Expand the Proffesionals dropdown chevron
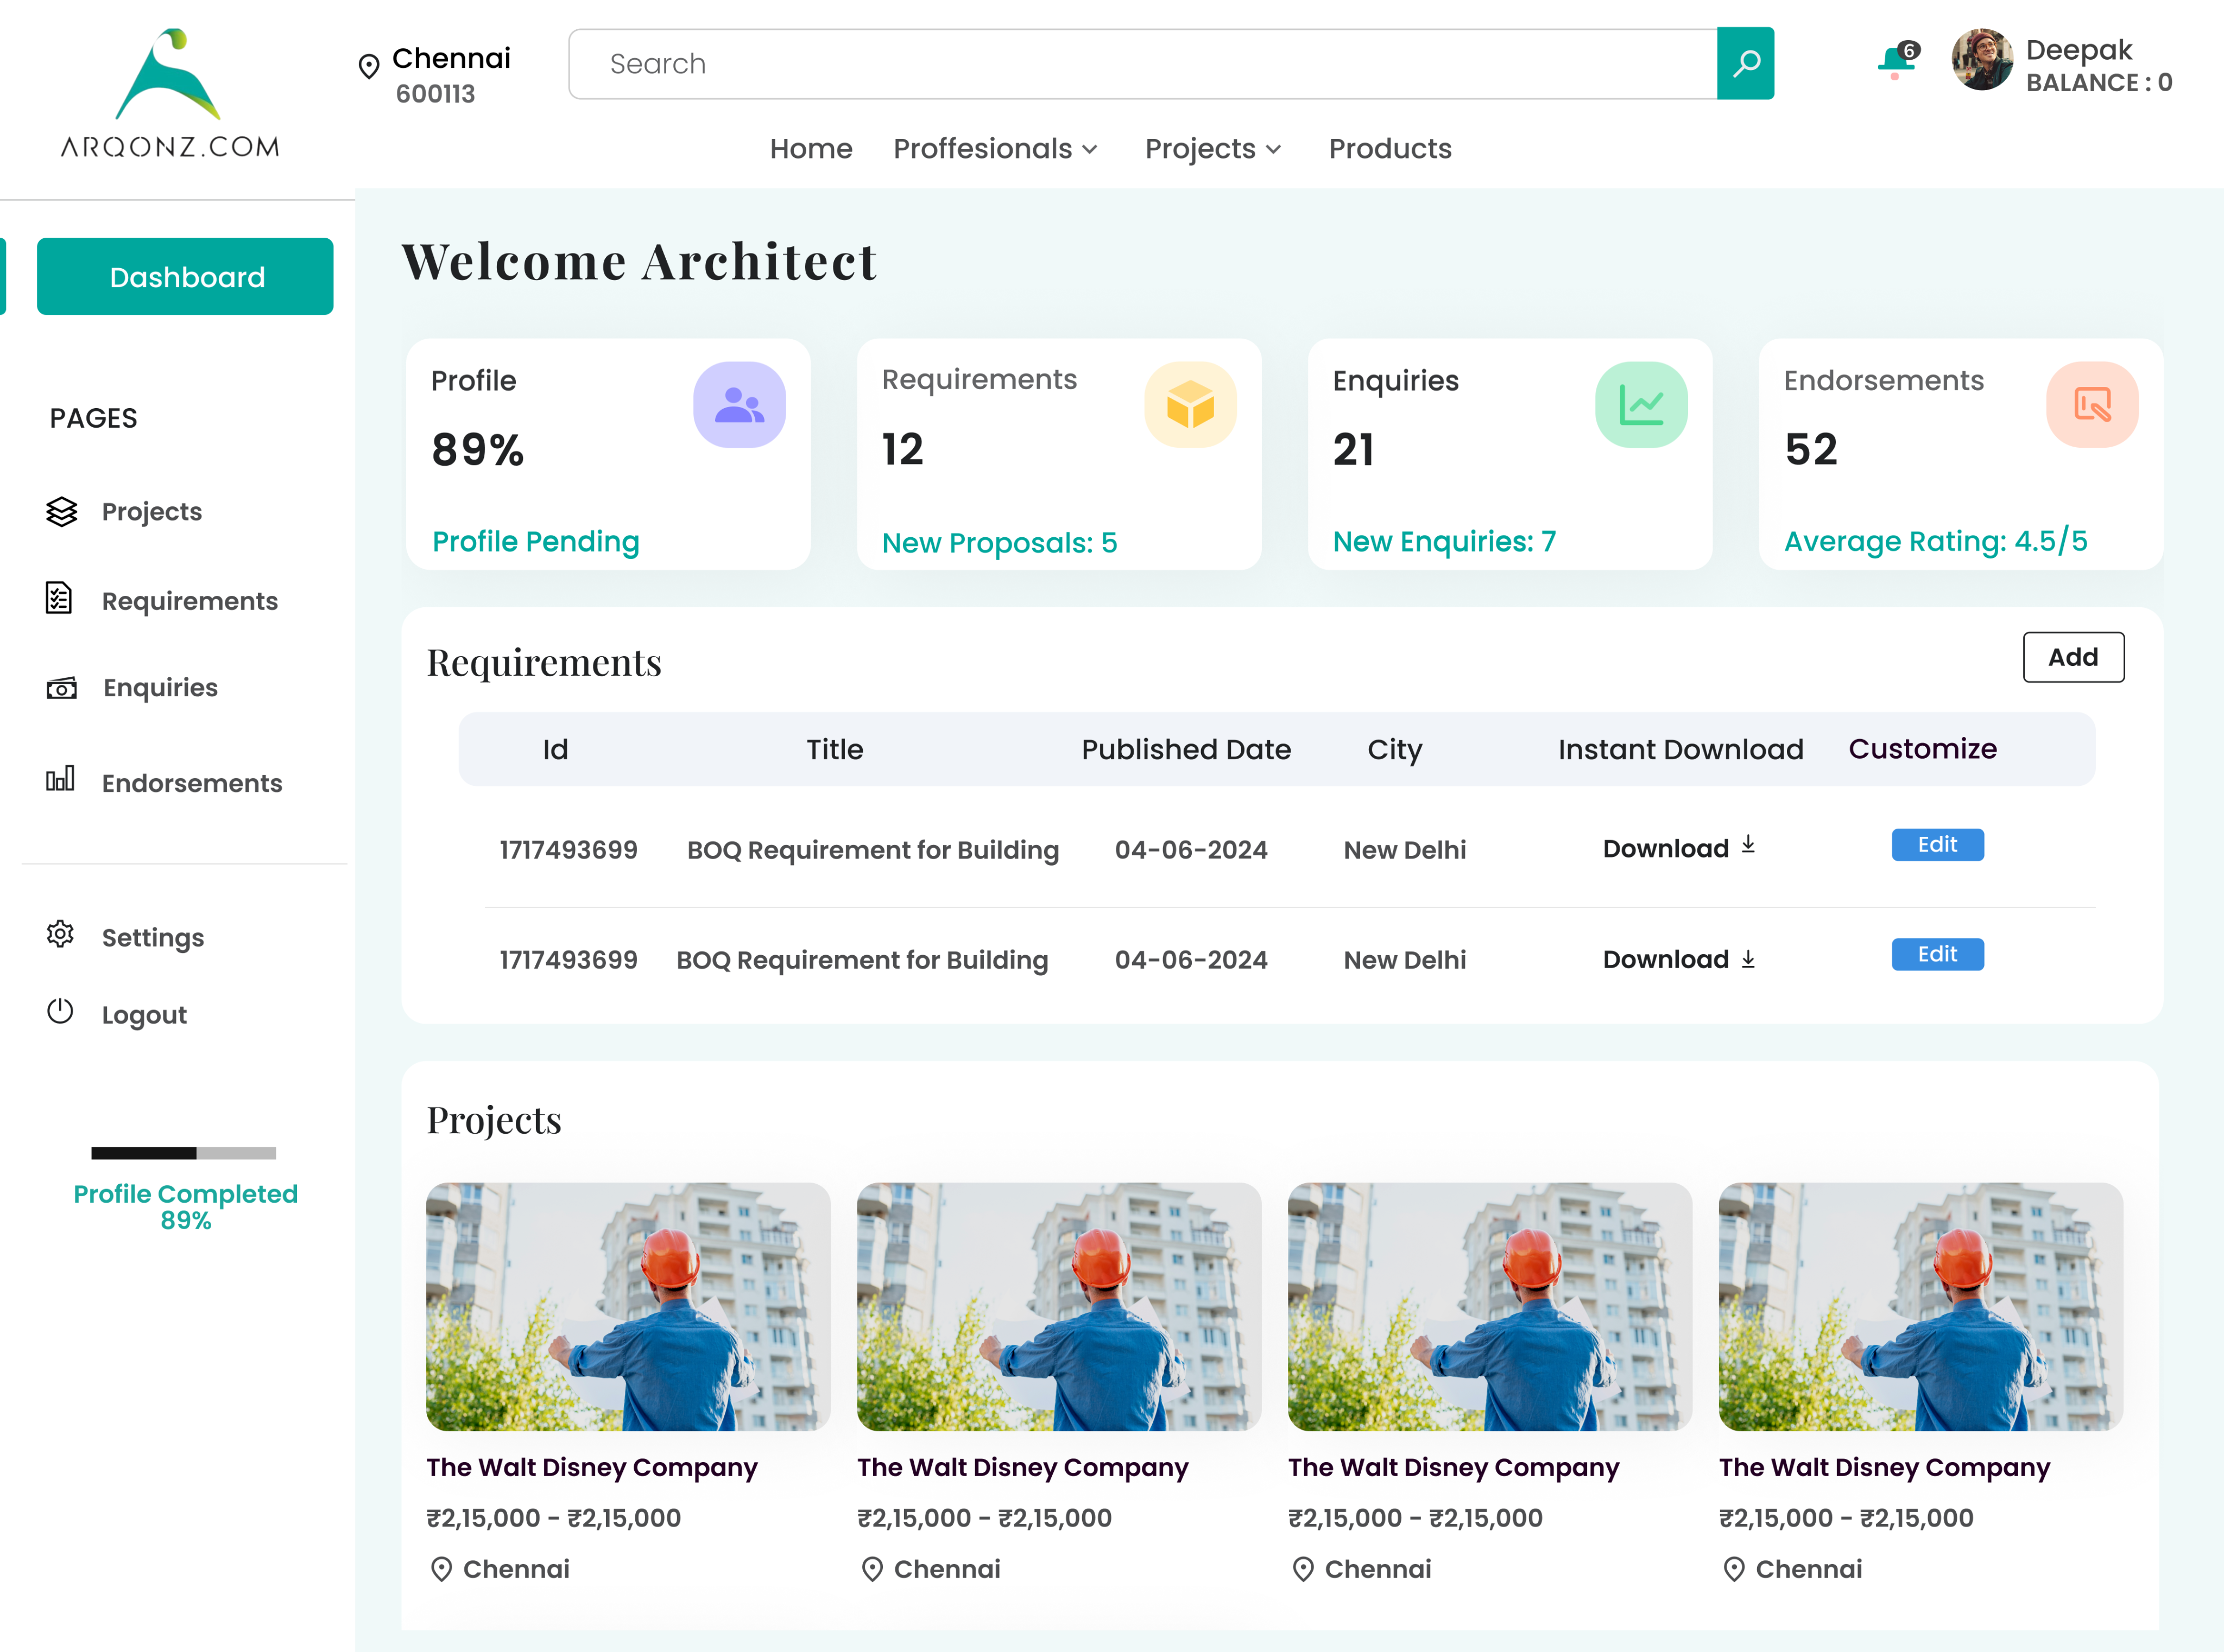This screenshot has width=2224, height=1652. (1090, 150)
